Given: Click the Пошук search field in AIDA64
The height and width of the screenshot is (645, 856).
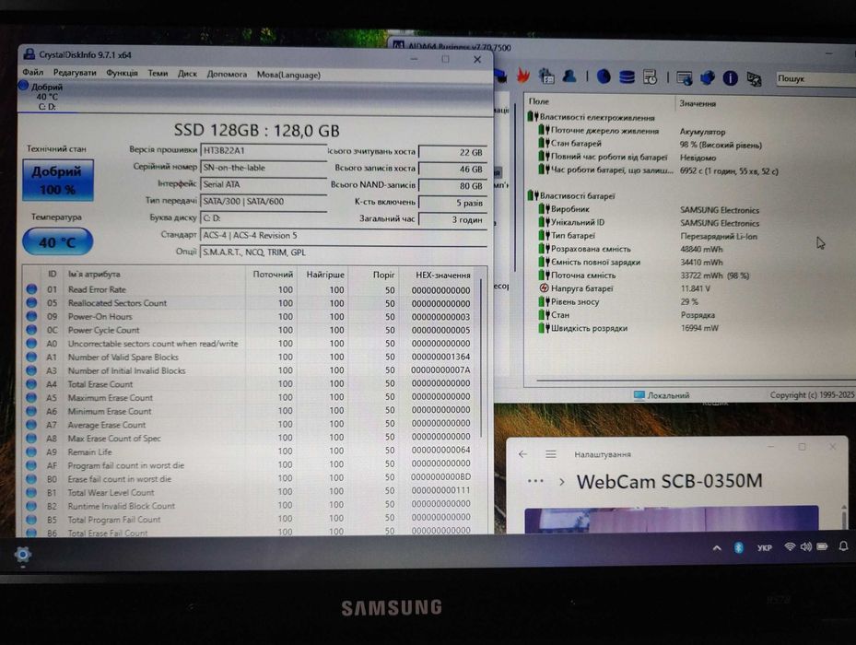Looking at the screenshot, I should coord(815,78).
